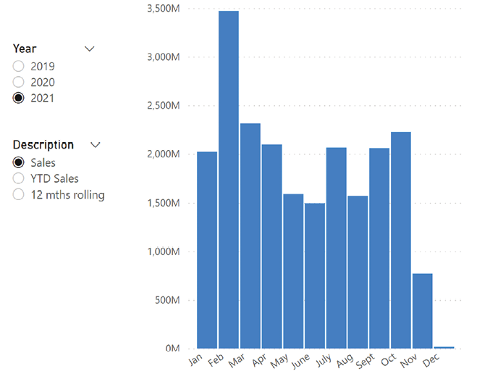Click the selected 2021 radio button
The width and height of the screenshot is (477, 374).
(x=18, y=98)
